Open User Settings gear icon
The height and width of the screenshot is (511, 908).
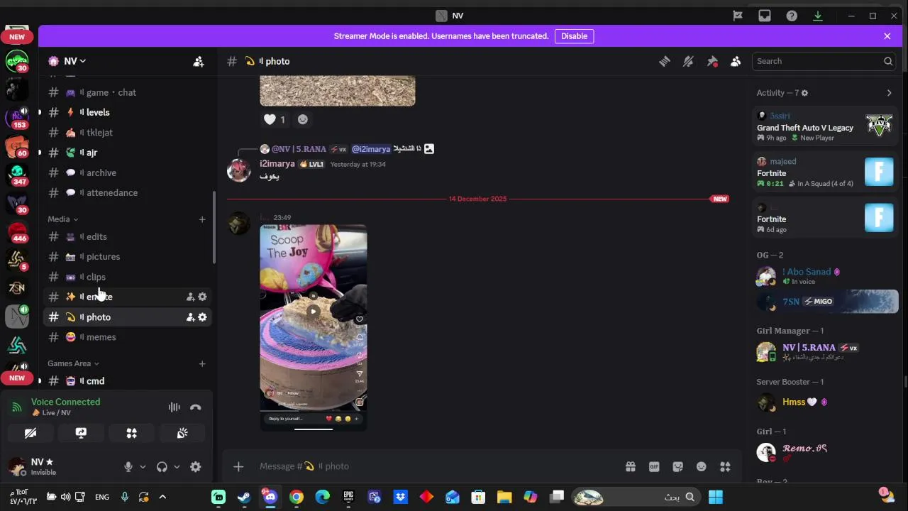tap(196, 466)
